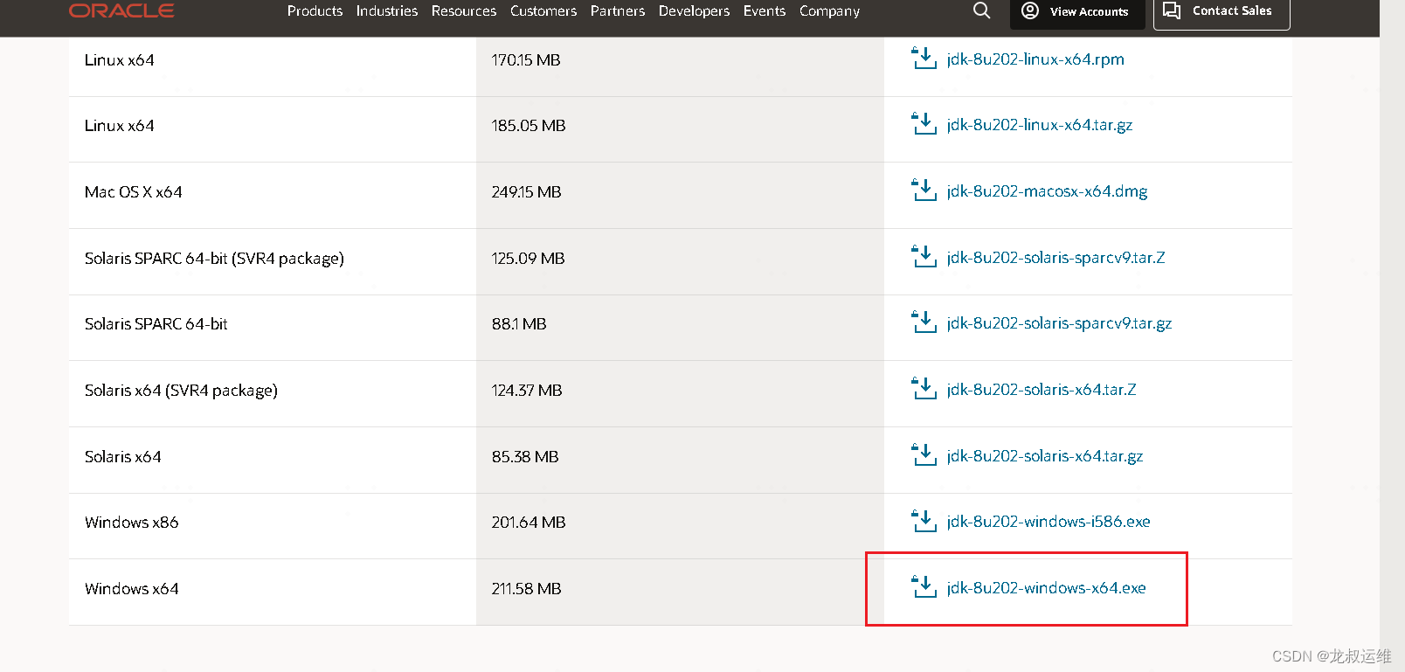Open the Partners menu
Image resolution: width=1405 pixels, height=672 pixels.
[618, 10]
